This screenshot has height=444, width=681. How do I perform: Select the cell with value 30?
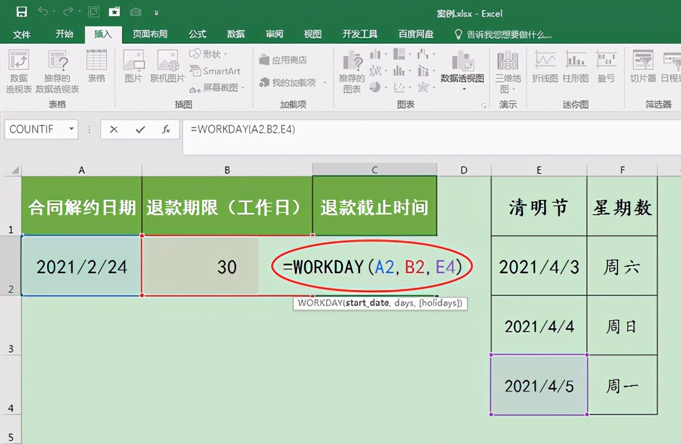tap(227, 266)
